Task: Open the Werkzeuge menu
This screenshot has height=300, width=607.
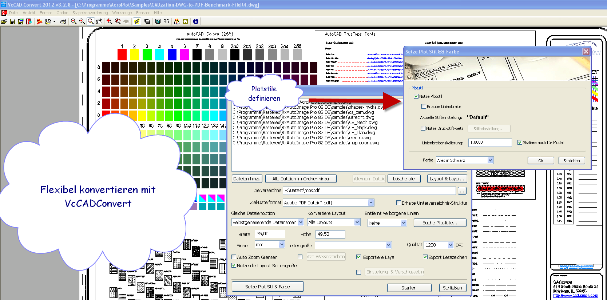Action: 122,13
